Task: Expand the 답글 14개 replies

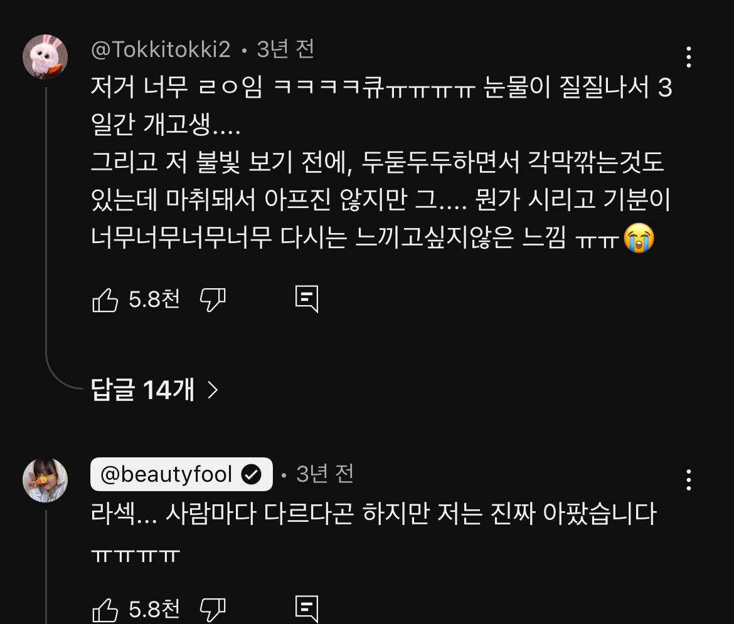Action: click(142, 390)
